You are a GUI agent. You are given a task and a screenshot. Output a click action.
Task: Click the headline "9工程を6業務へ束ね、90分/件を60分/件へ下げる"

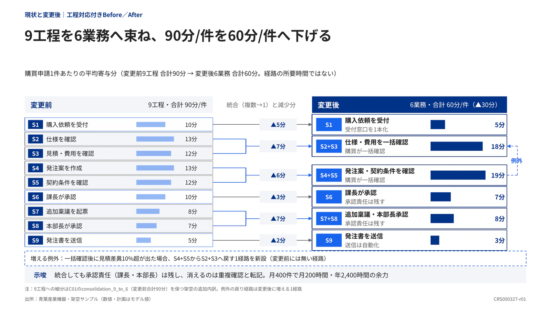pyautogui.click(x=178, y=36)
